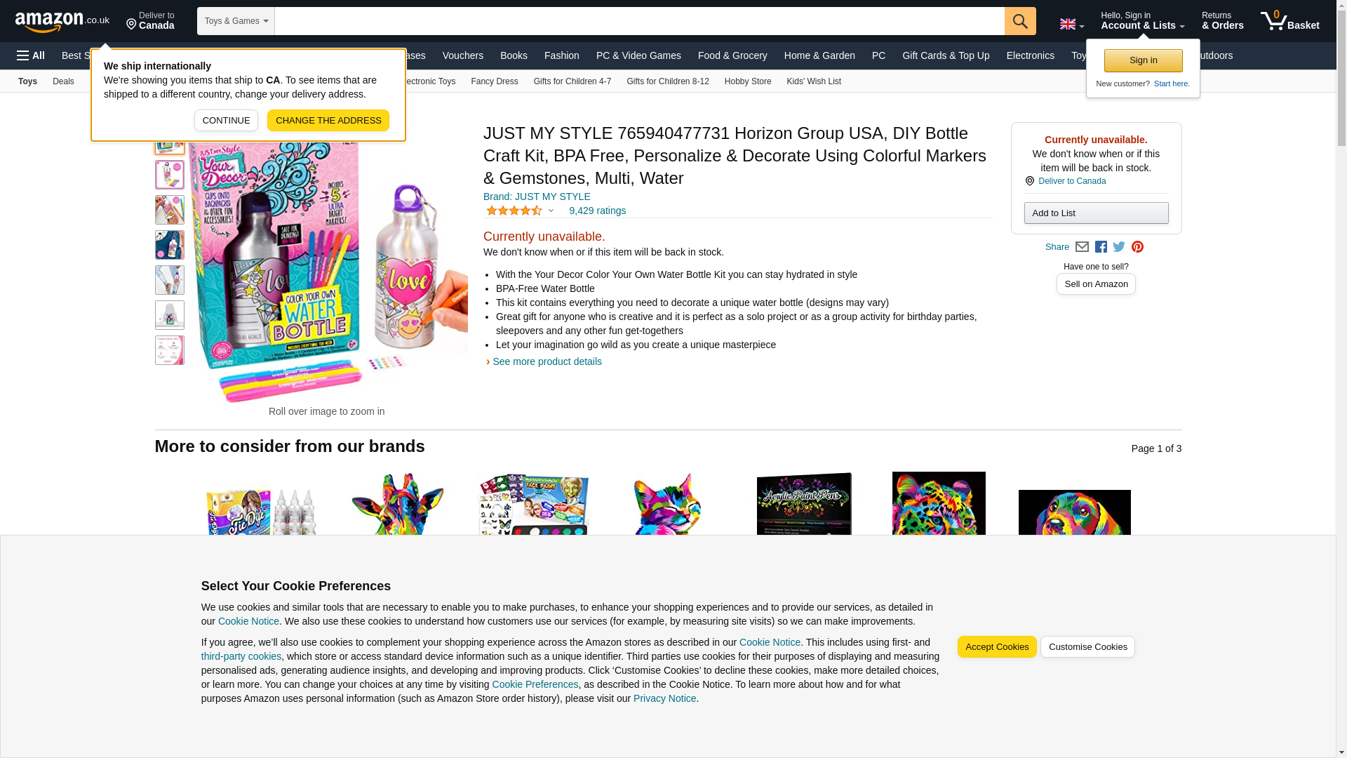
Task: Share the product on Twitter
Action: (x=1119, y=247)
